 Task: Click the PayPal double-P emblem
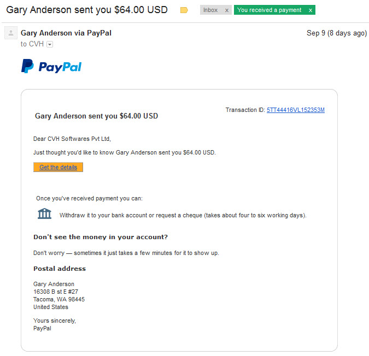click(27, 66)
